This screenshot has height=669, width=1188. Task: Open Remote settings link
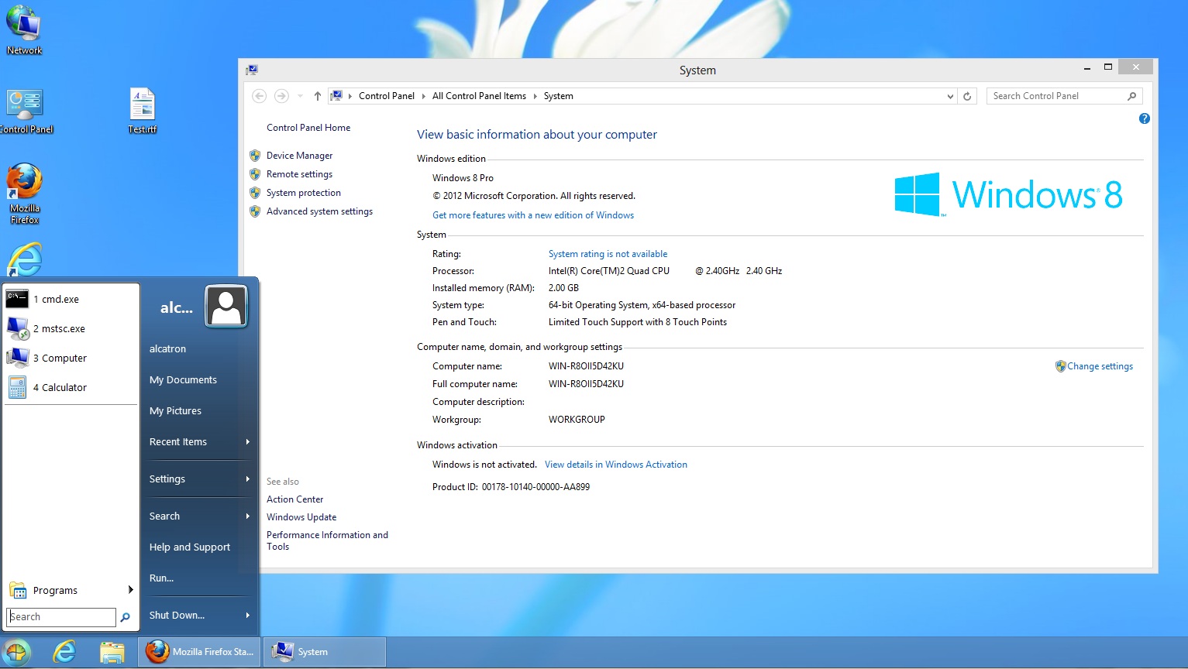pyautogui.click(x=299, y=174)
